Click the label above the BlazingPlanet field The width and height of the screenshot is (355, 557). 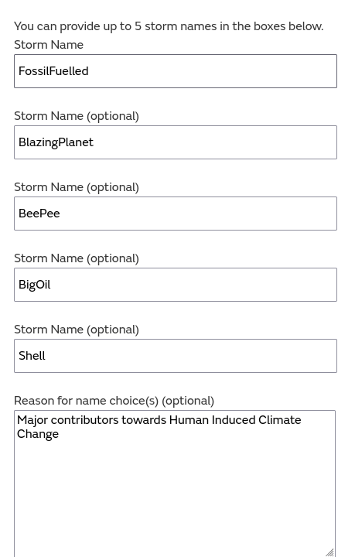(77, 116)
